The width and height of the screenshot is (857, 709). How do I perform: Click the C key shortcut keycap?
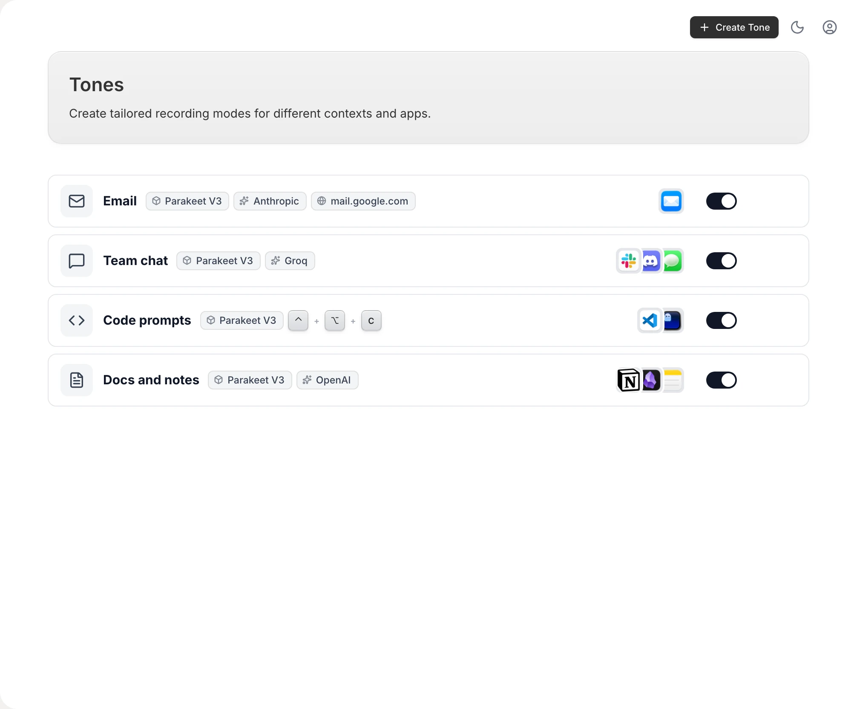coord(371,320)
